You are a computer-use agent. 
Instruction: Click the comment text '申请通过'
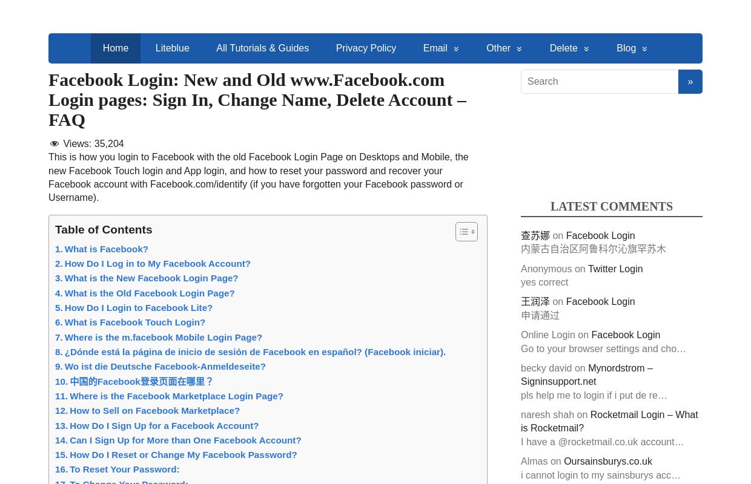click(x=540, y=316)
